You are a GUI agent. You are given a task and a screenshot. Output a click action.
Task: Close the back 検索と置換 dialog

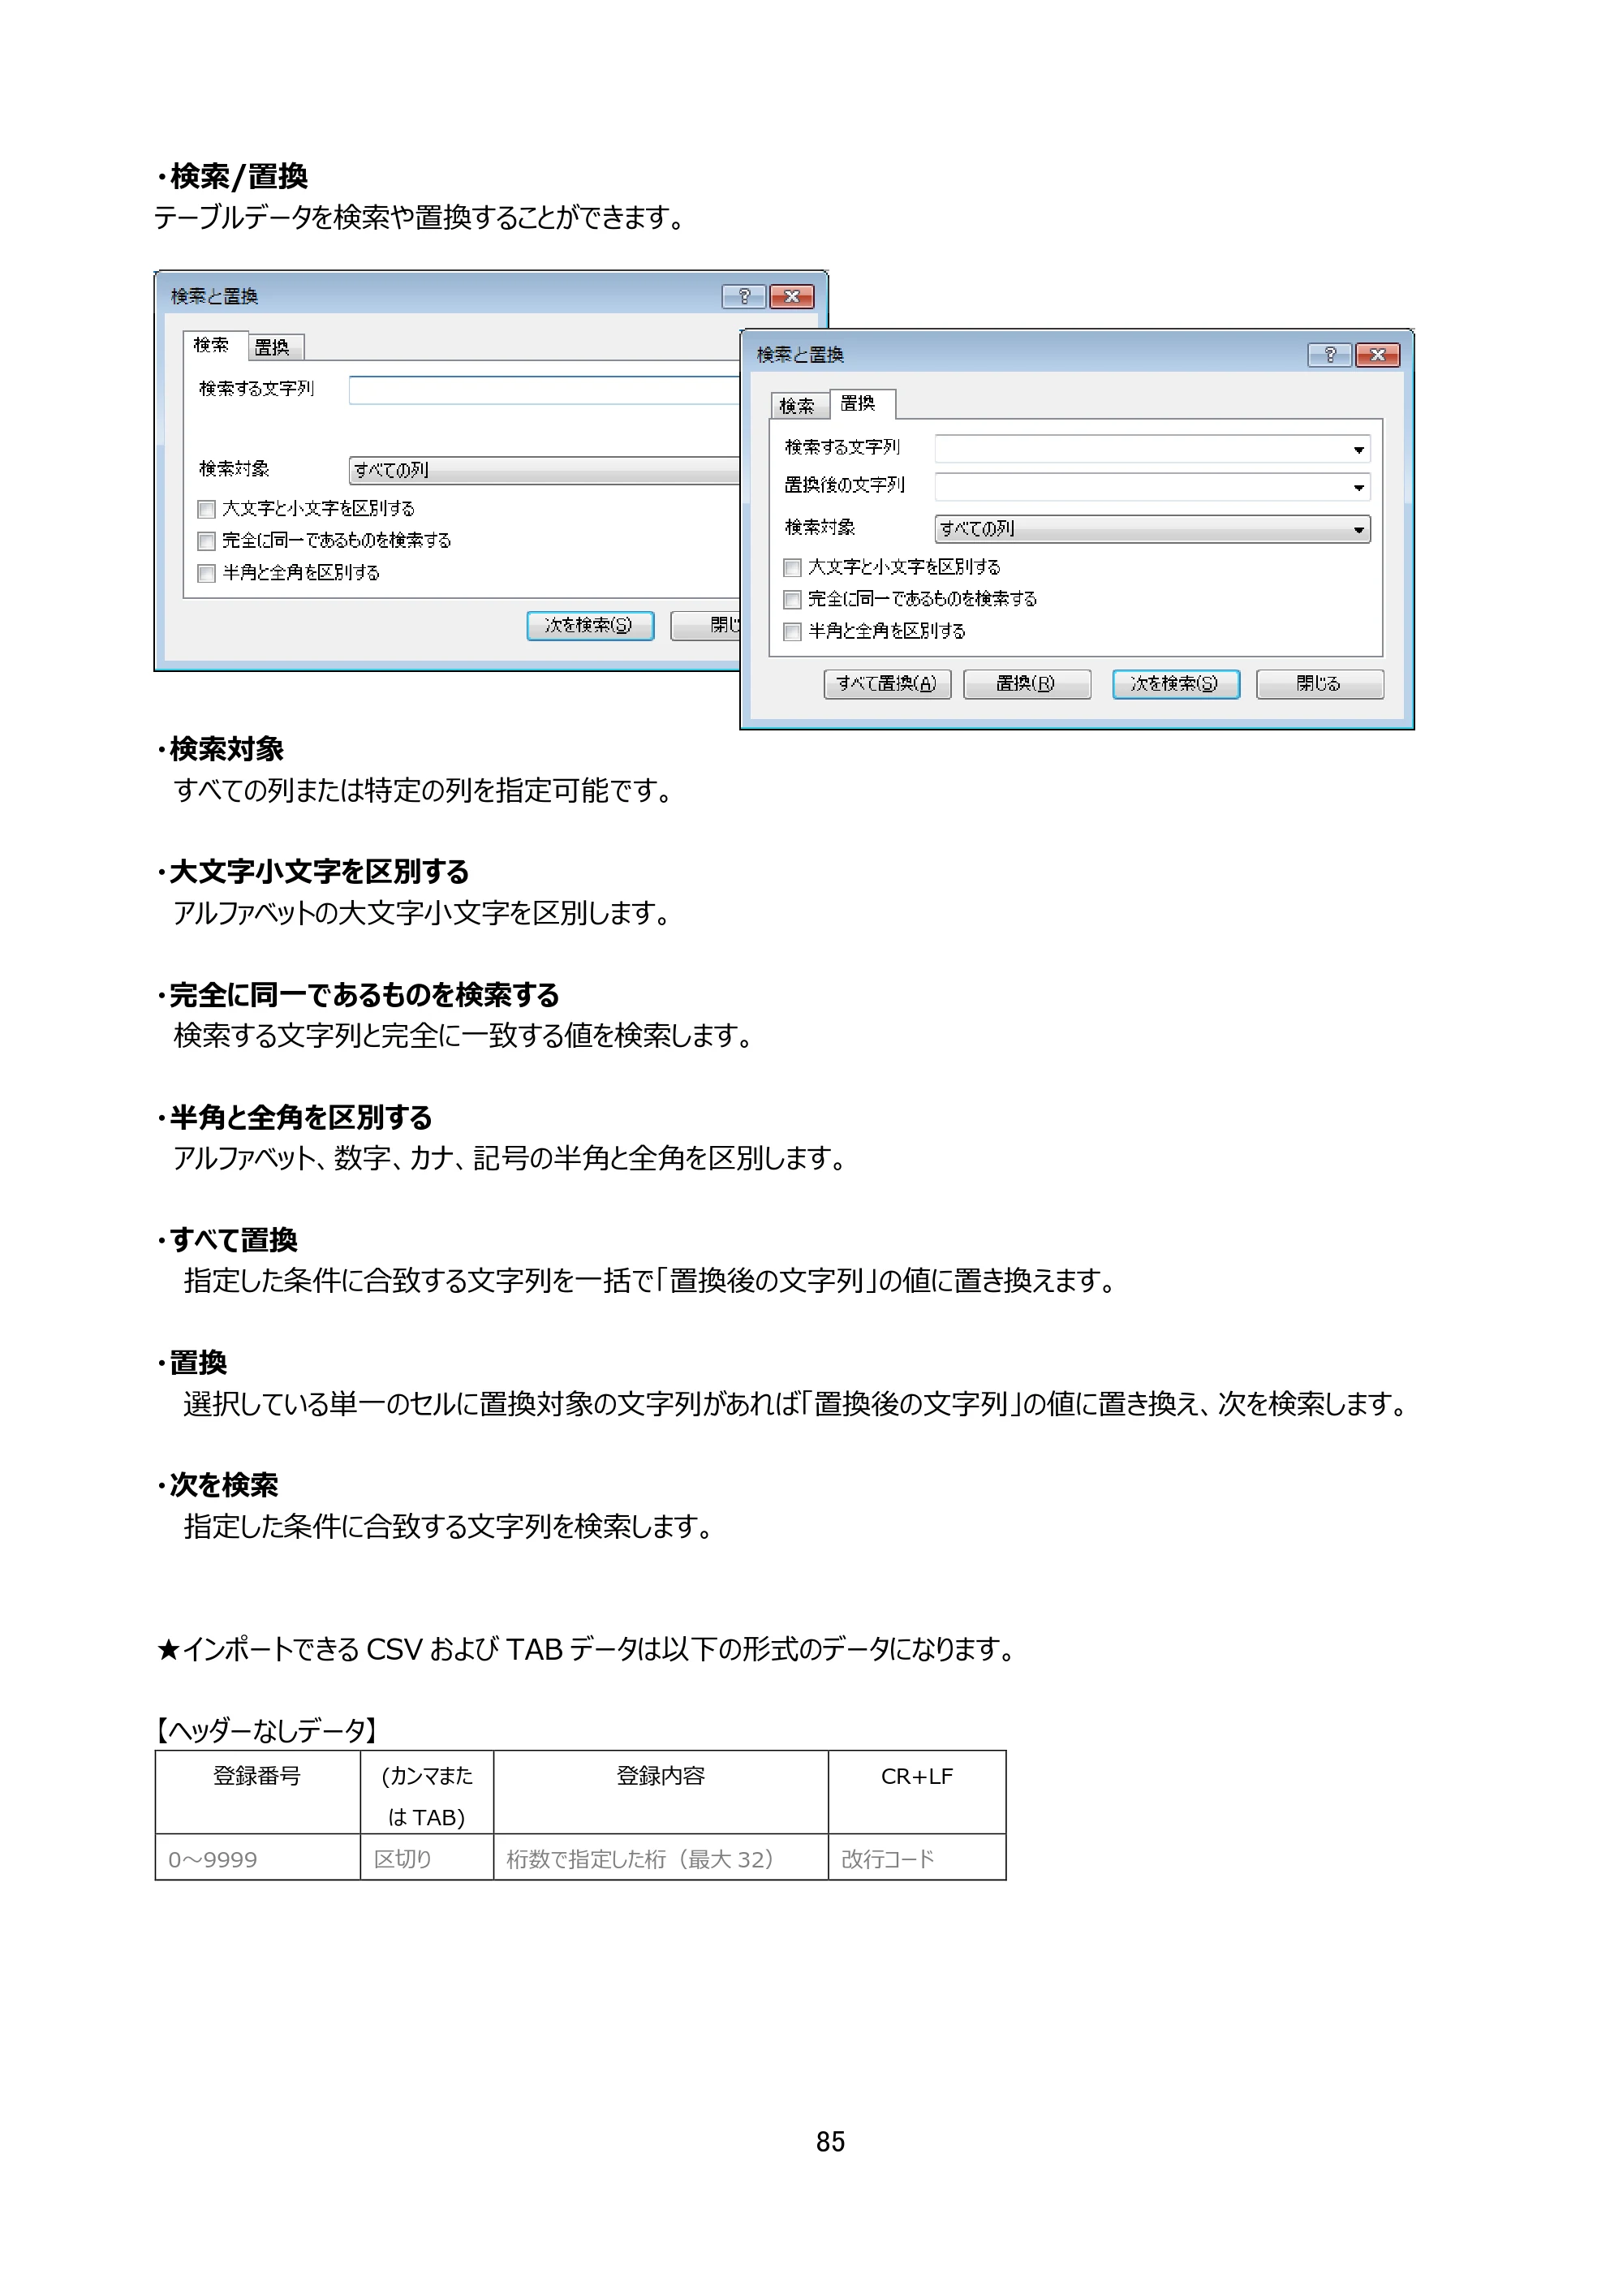(791, 297)
